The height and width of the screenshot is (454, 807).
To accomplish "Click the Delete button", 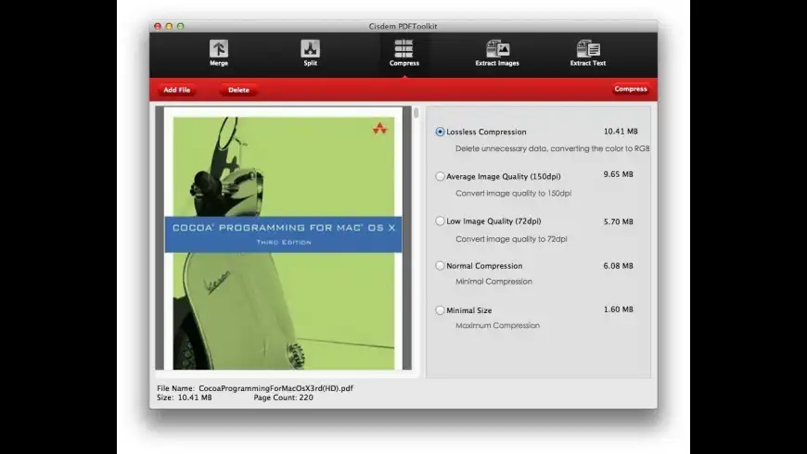I will (x=238, y=90).
